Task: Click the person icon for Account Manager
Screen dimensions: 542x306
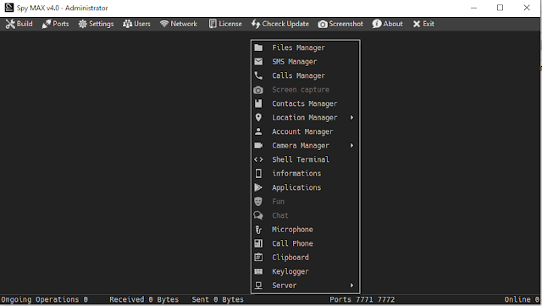Action: point(258,131)
